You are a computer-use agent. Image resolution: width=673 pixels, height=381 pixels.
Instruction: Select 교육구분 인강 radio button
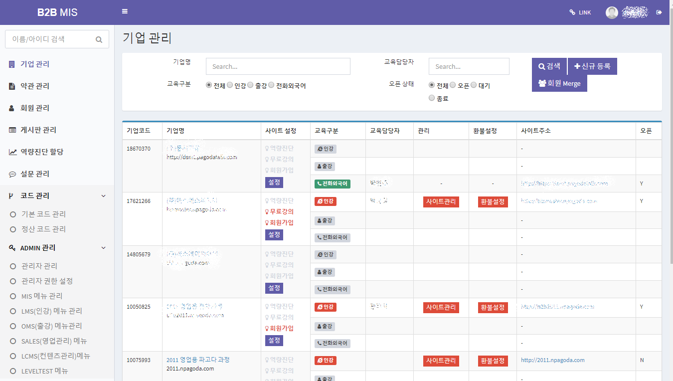click(230, 85)
